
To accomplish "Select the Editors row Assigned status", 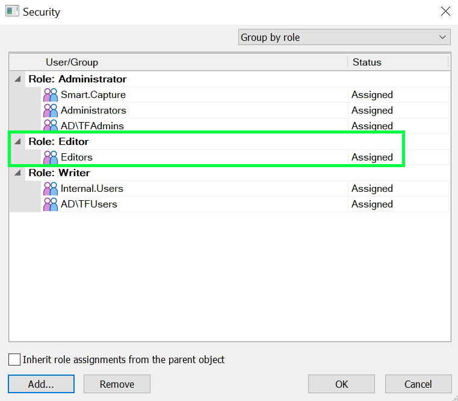I will pos(372,158).
